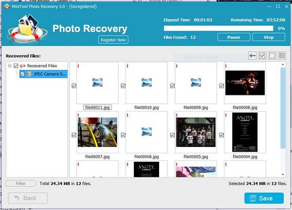Click the 0% progress percentage label
The width and height of the screenshot is (292, 210).
[281, 28]
